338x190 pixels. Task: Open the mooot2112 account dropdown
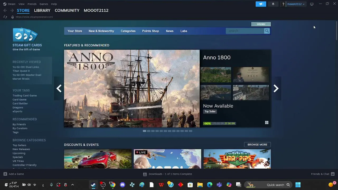coord(296,4)
